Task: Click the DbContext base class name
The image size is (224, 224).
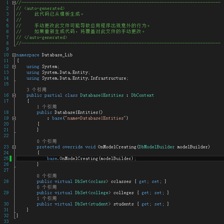Action: tap(142, 95)
